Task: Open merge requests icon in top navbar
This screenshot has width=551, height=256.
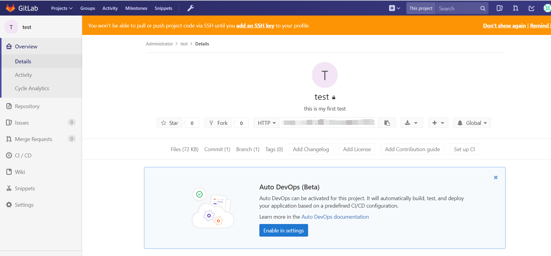Action: click(x=516, y=8)
